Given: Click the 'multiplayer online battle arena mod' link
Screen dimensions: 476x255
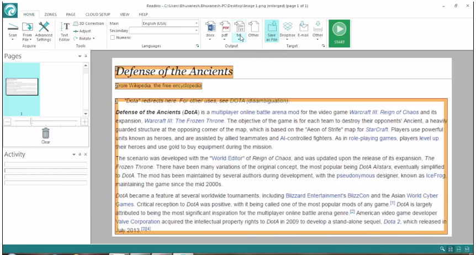Looking at the screenshot, I should (255, 112).
